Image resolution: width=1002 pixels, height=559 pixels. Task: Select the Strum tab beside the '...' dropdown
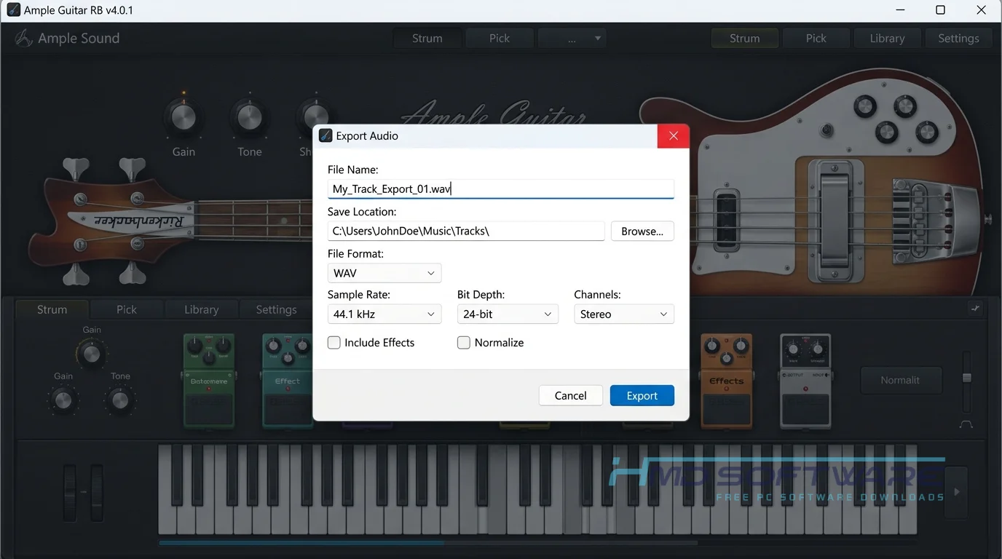click(x=427, y=39)
